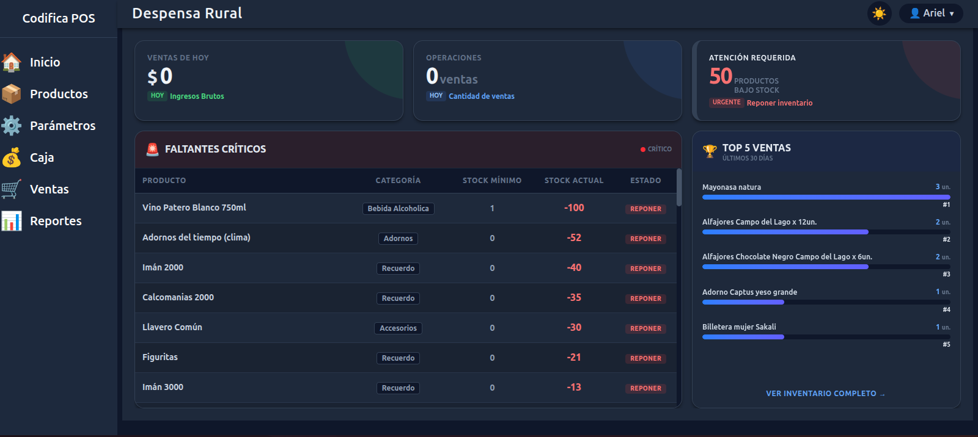Open Productos in the sidebar
The height and width of the screenshot is (437, 978).
[59, 94]
